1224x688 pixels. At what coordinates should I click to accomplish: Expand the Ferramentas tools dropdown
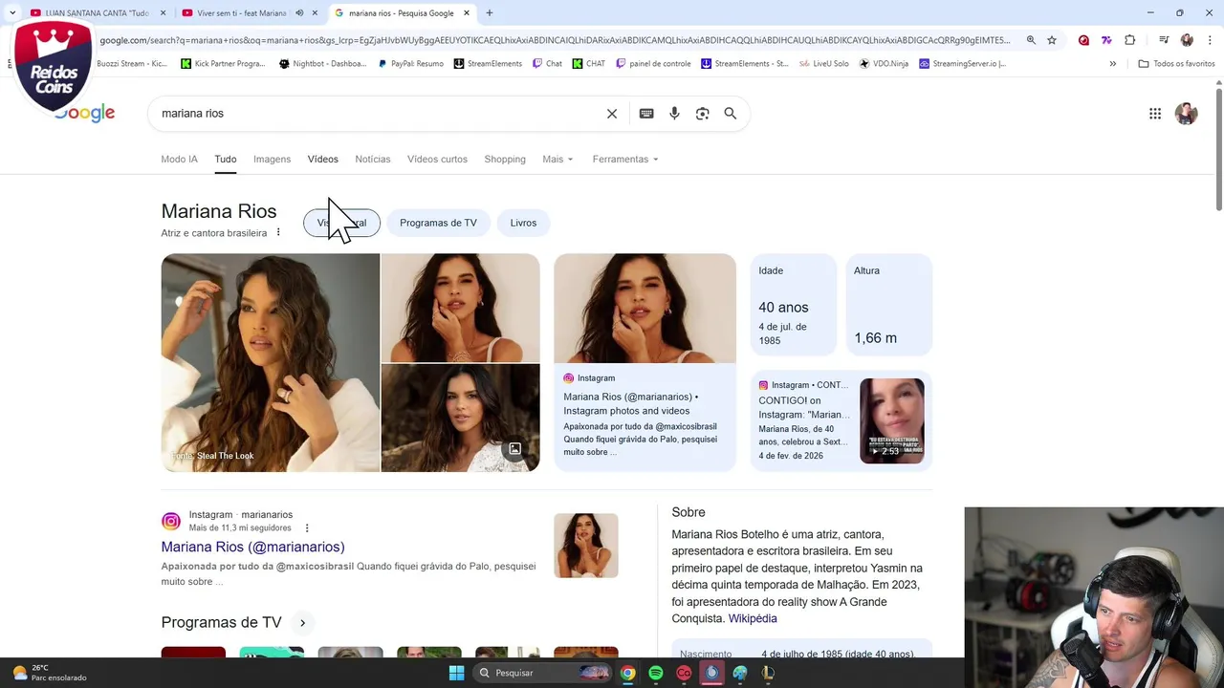coord(625,160)
